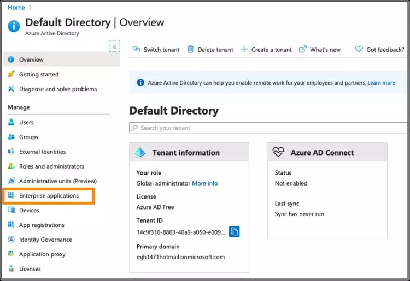This screenshot has height=281, width=410.
Task: Open Devices in the Manage section
Action: 29,210
